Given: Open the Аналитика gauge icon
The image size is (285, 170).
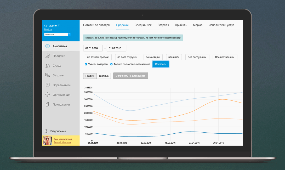Looking at the screenshot, I should tap(47, 46).
